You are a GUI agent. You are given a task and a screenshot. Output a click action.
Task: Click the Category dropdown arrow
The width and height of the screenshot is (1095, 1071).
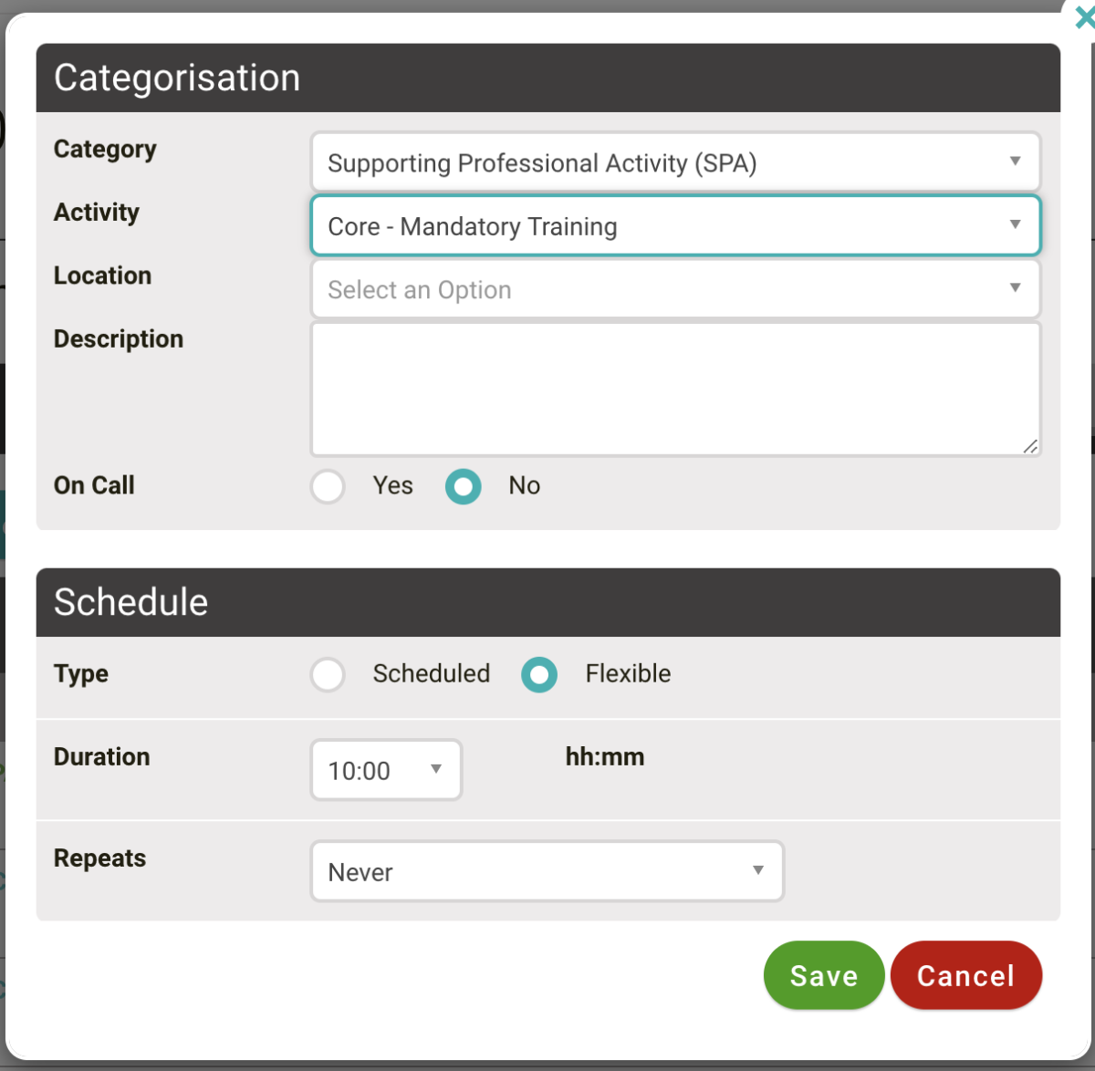point(1015,161)
